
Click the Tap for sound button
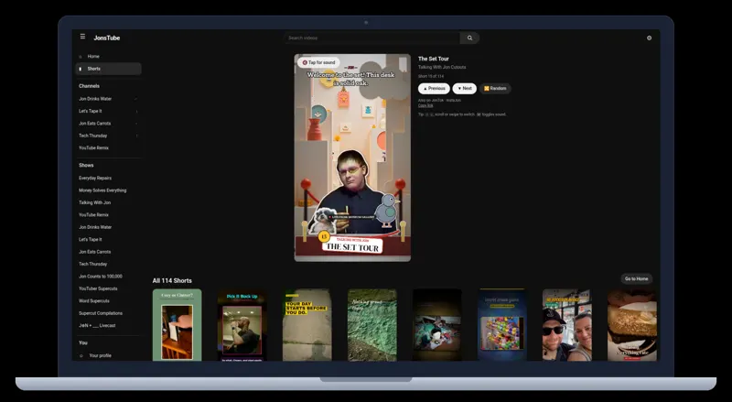pos(318,62)
